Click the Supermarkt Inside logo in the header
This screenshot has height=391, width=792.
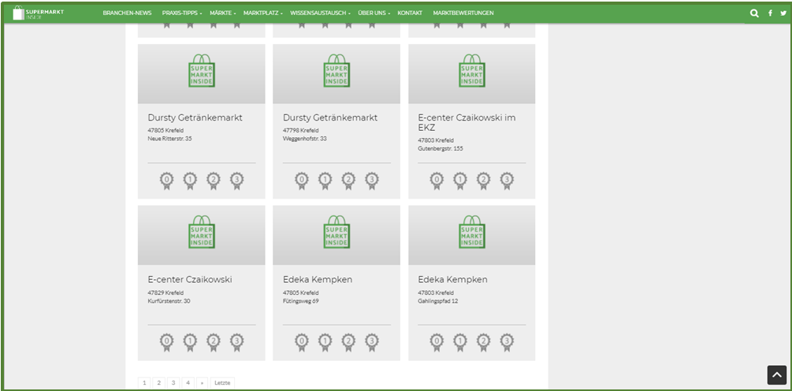(39, 13)
